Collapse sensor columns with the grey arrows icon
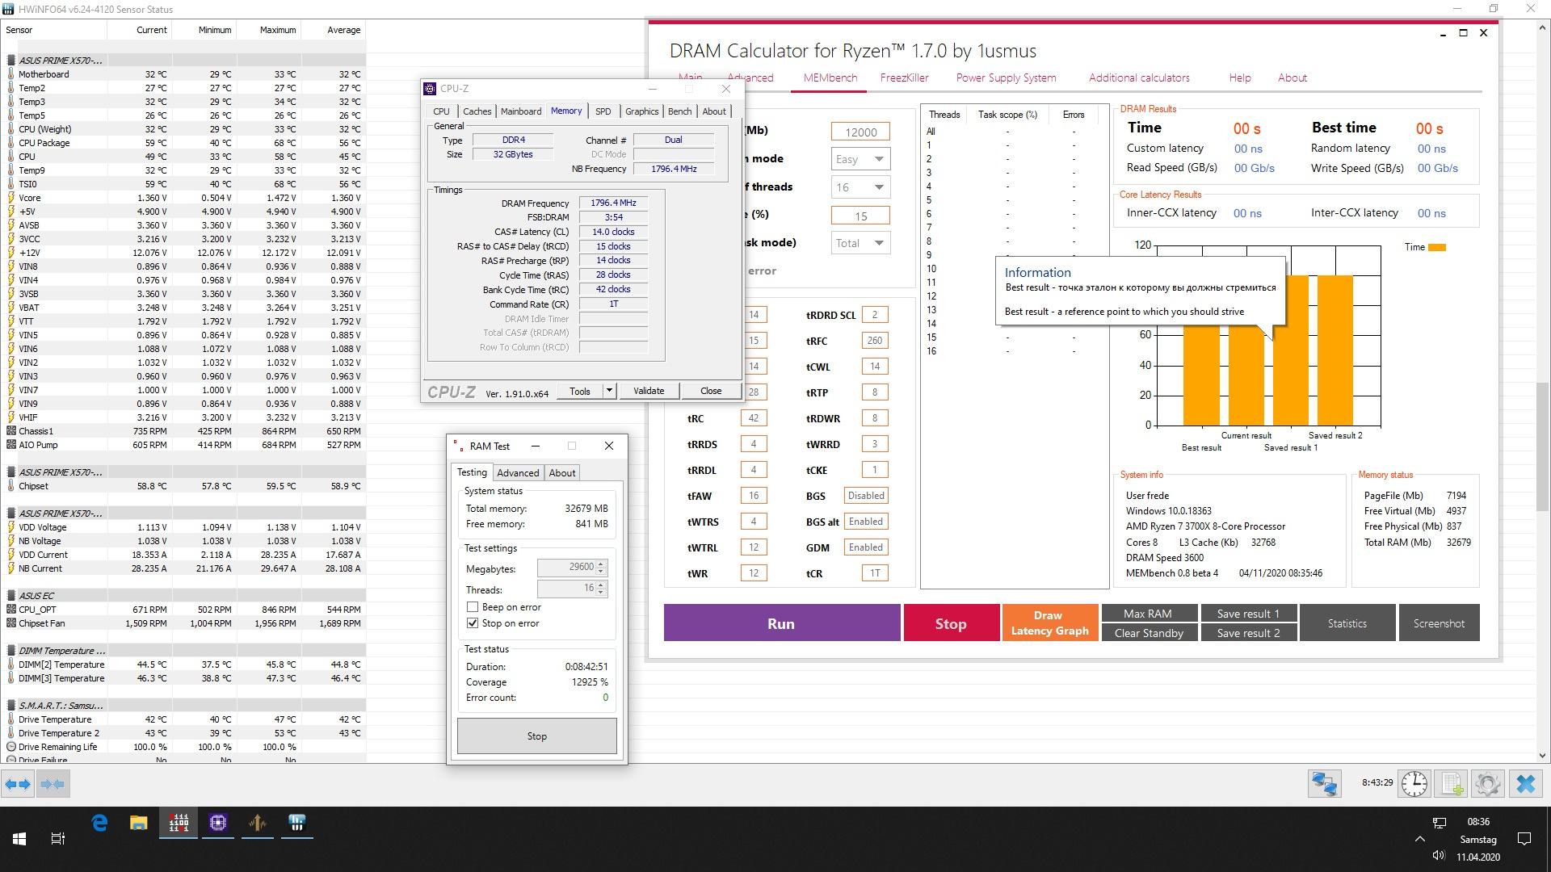The image size is (1551, 872). pos(53,784)
